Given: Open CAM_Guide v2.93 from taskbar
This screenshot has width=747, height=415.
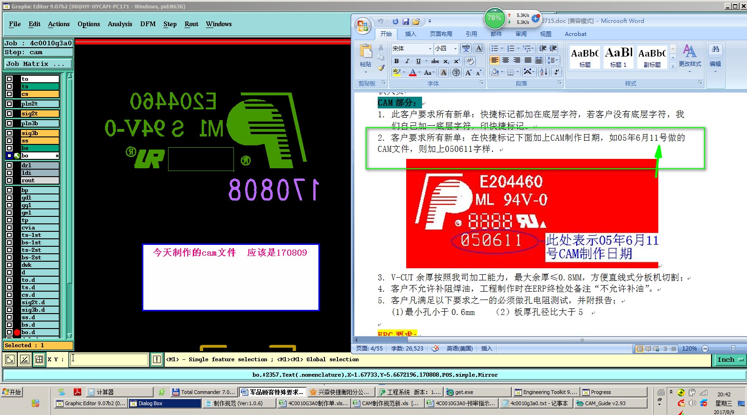Looking at the screenshot, I should [x=610, y=403].
